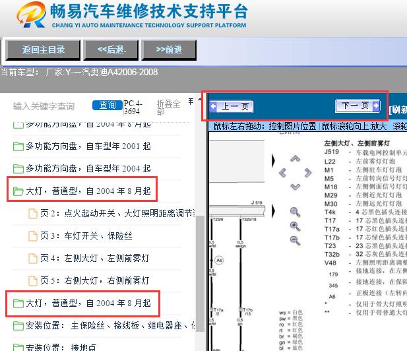Click the right arrow on 下一页 button
The width and height of the screenshot is (407, 351).
click(x=376, y=106)
